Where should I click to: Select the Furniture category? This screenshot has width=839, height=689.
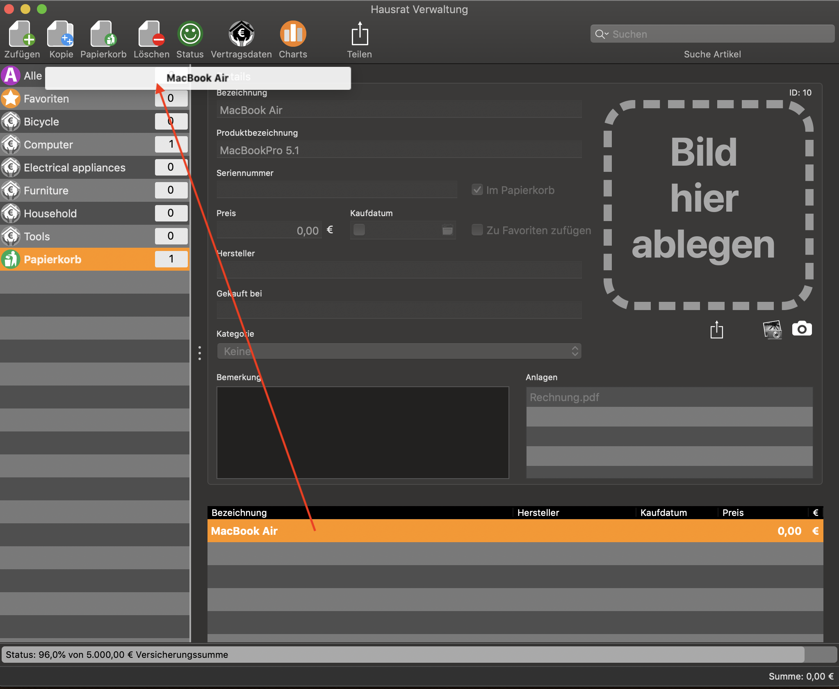click(x=95, y=190)
